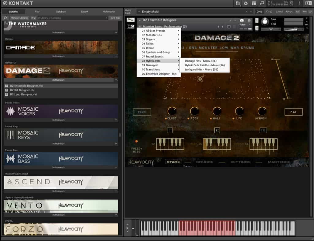Viewport: 314px width, 241px height.
Task: Collapse Damage 2 Instruments dropdown arrow
Action: pos(116,80)
